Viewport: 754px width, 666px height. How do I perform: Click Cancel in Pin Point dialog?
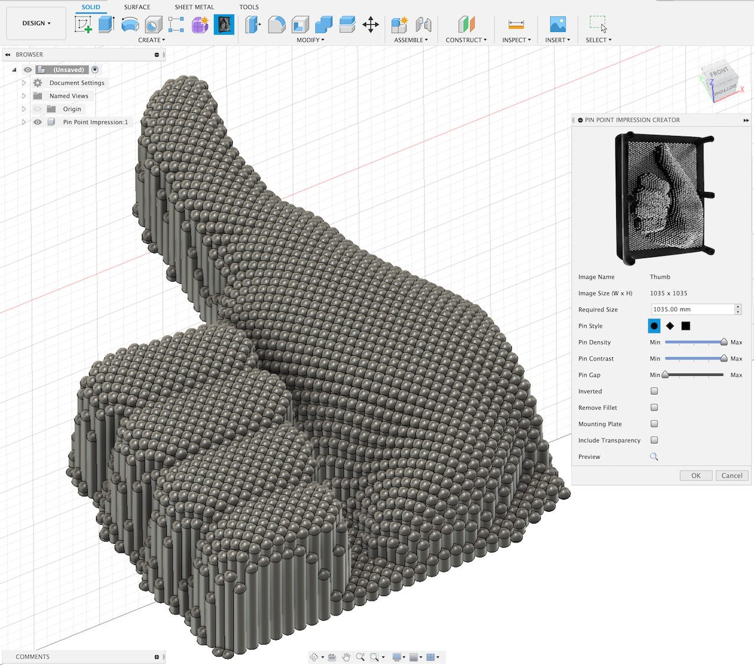pos(732,476)
